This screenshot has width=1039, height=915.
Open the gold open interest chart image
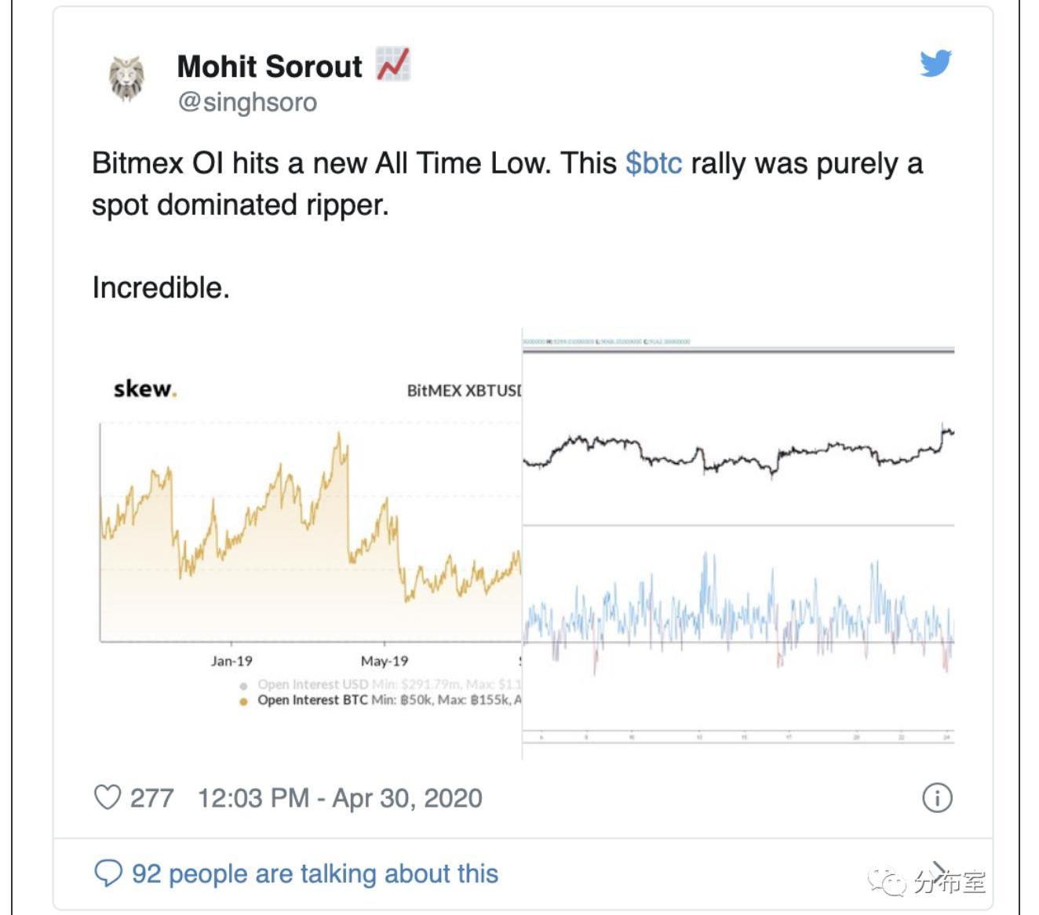tap(310, 534)
